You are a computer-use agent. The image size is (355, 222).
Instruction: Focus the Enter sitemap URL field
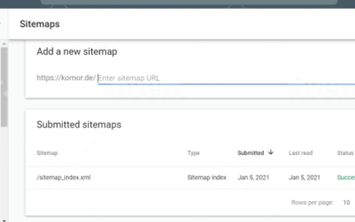(227, 78)
